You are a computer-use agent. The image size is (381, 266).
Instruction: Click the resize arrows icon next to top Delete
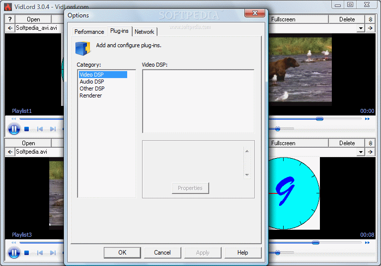coord(370,19)
